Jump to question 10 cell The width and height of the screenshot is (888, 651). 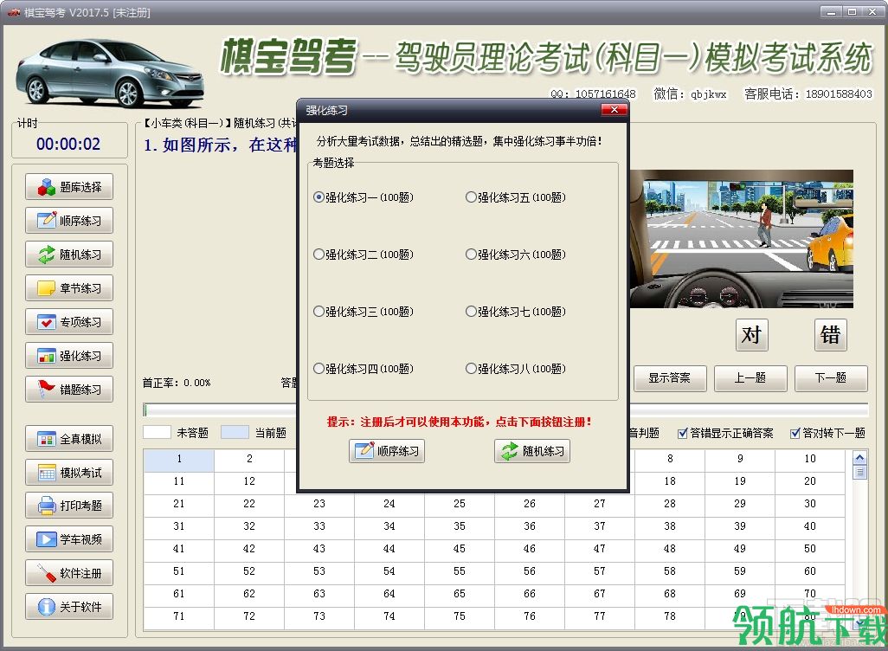coord(810,459)
